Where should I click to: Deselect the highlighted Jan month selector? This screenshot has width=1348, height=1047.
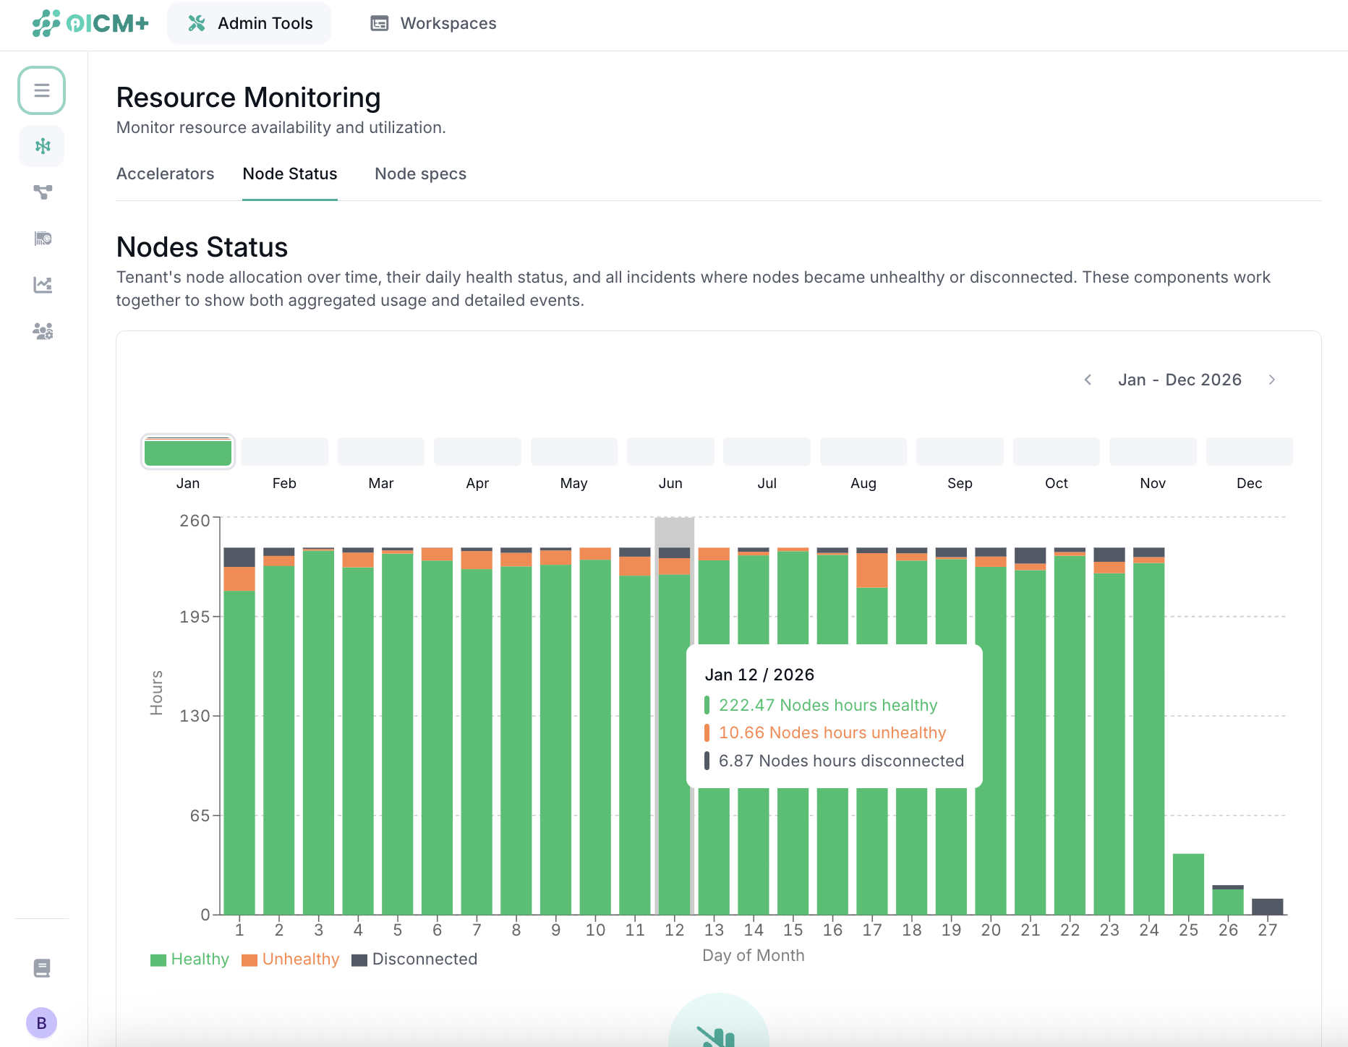pyautogui.click(x=187, y=450)
